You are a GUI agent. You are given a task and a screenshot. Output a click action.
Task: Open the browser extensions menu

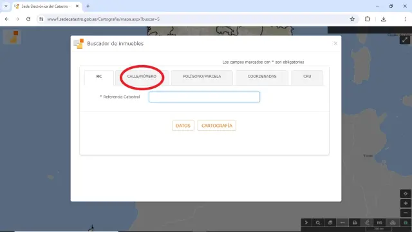pyautogui.click(x=368, y=19)
